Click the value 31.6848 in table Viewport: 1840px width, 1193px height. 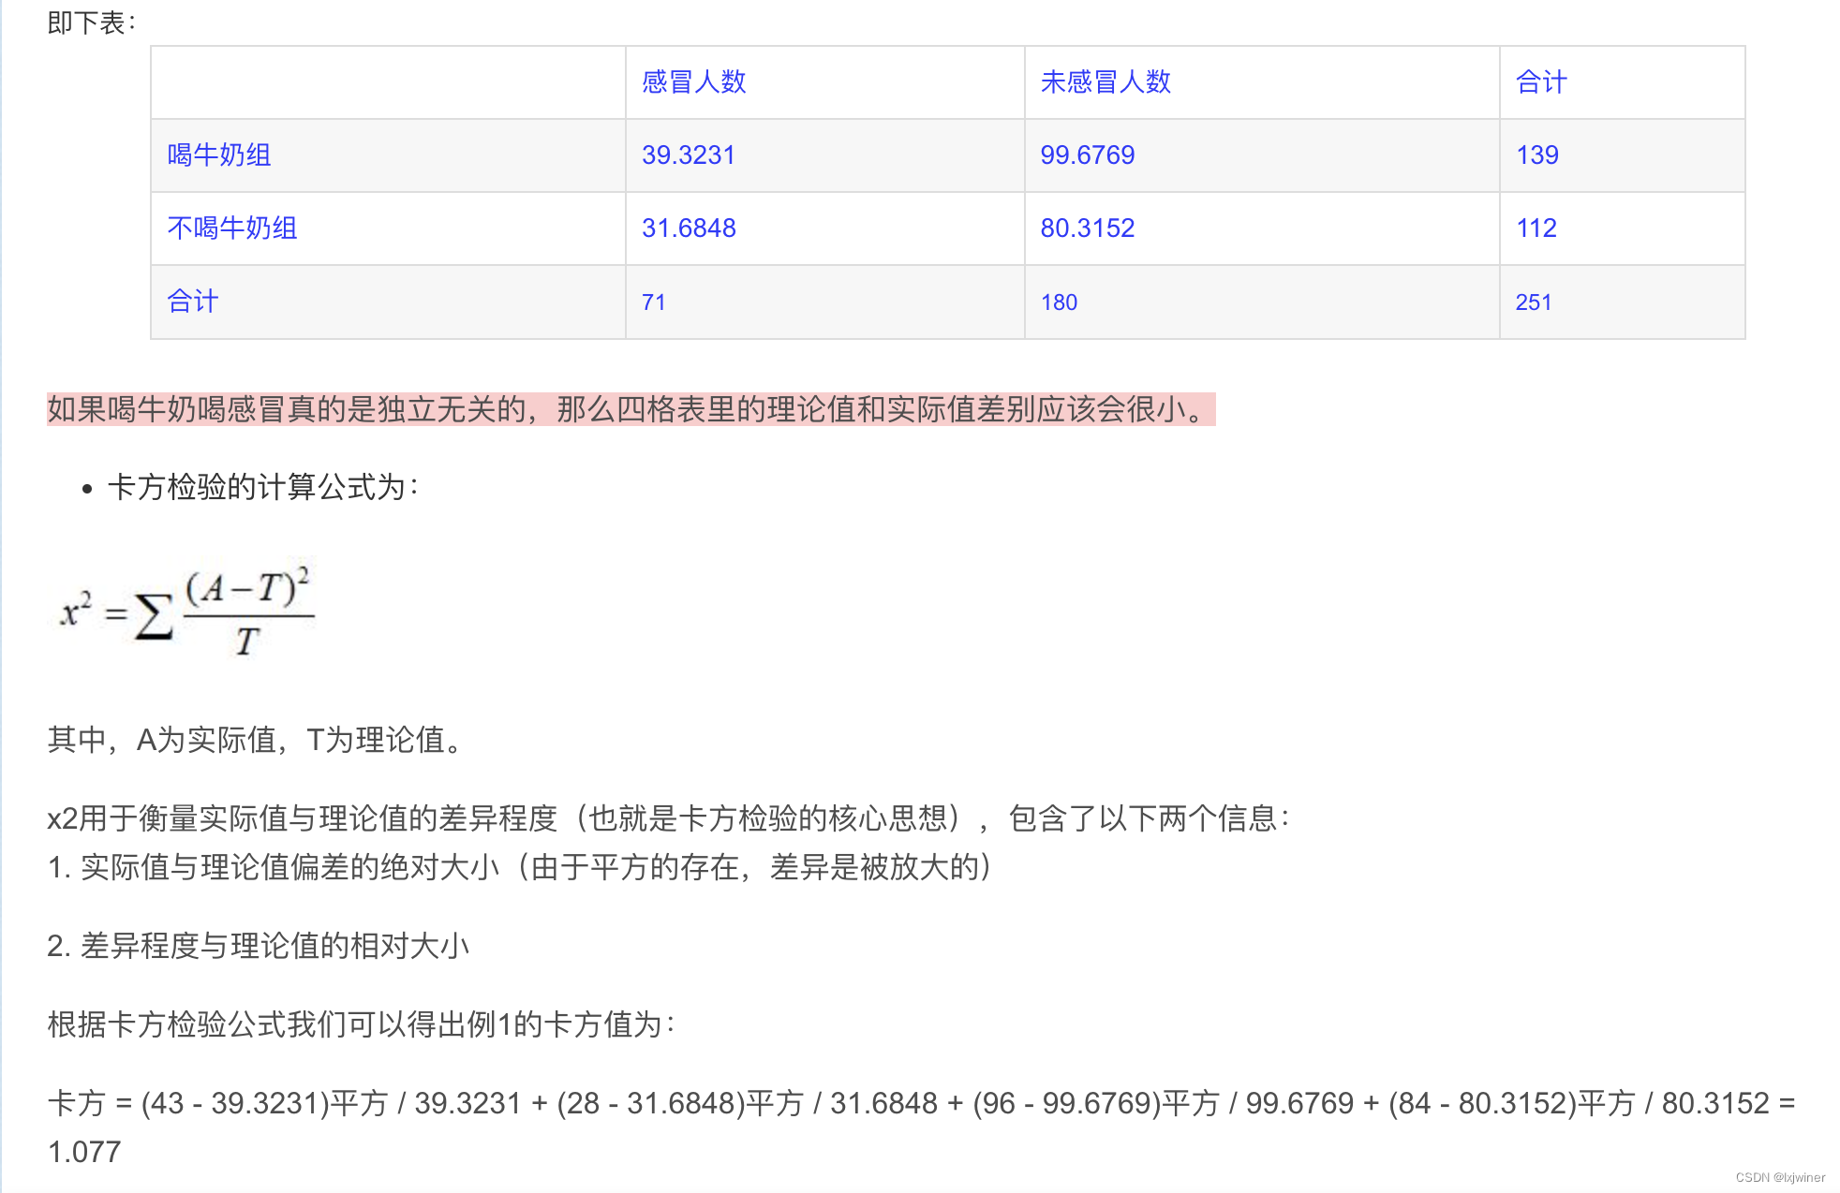[689, 228]
